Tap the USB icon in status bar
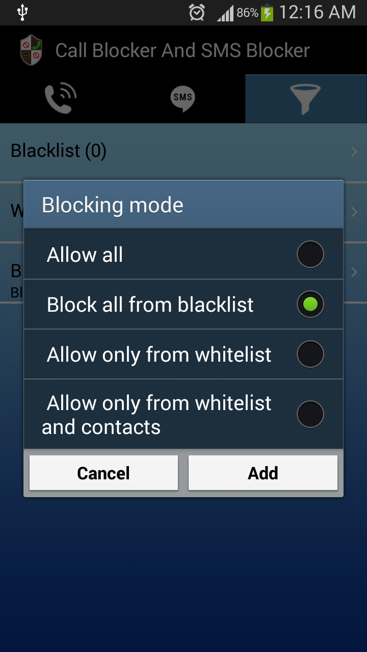This screenshot has height=652, width=367. click(21, 12)
